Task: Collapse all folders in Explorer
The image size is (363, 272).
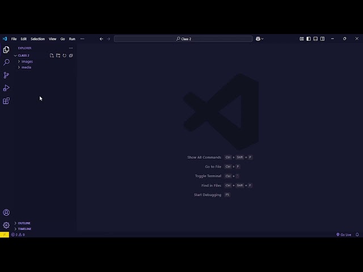Action: click(71, 56)
